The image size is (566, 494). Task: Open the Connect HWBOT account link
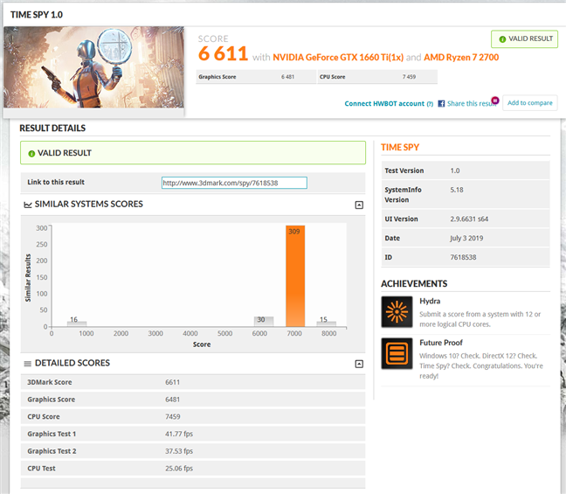click(384, 104)
